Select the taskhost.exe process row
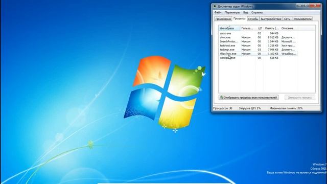Image resolution: width=327 pixels, height=184 pixels. coord(258,45)
